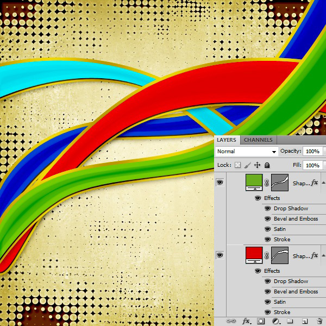
Task: Hide Drop Shadow on green layer
Action: pos(267,208)
